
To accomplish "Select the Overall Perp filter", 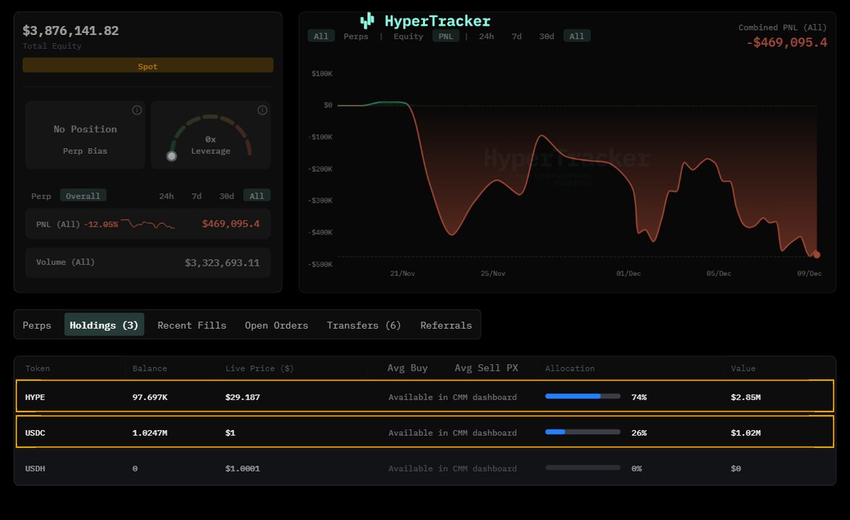I will point(83,196).
